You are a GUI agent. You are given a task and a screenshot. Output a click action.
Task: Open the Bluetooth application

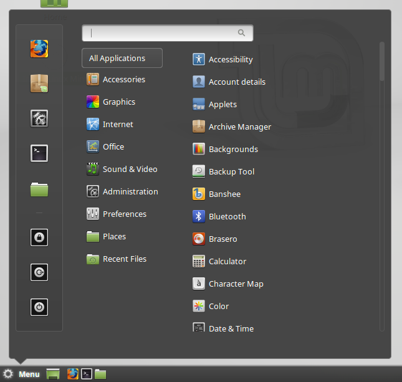(219, 216)
